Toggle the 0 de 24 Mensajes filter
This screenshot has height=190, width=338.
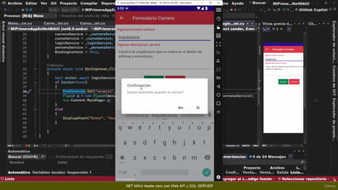(x=267, y=157)
